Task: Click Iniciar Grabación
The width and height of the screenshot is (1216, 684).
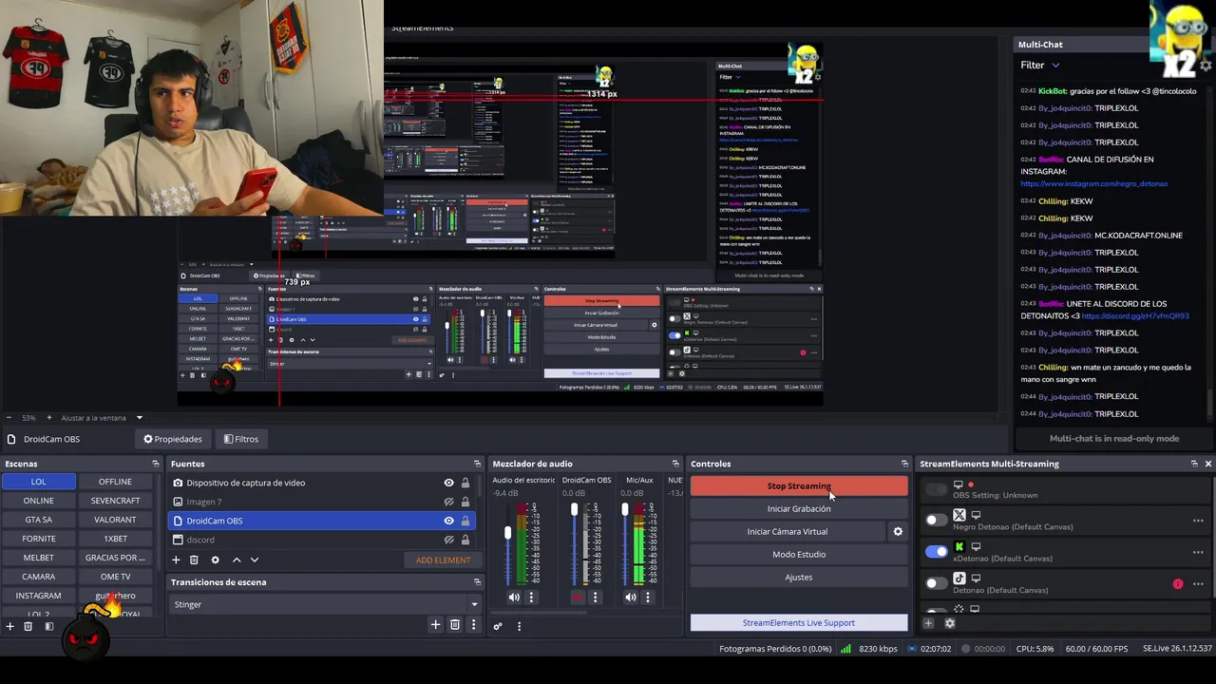Action: pyautogui.click(x=799, y=509)
